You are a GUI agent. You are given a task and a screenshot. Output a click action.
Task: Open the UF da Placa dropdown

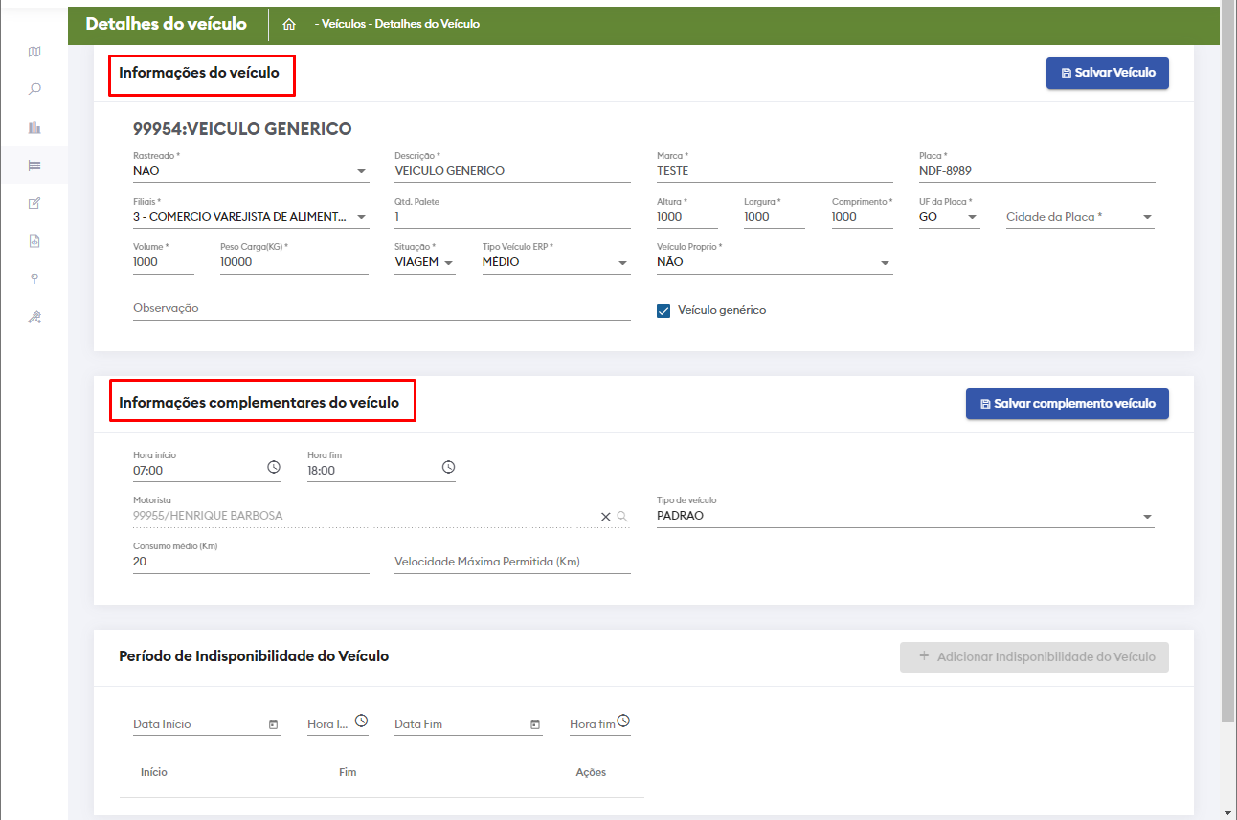pyautogui.click(x=973, y=217)
